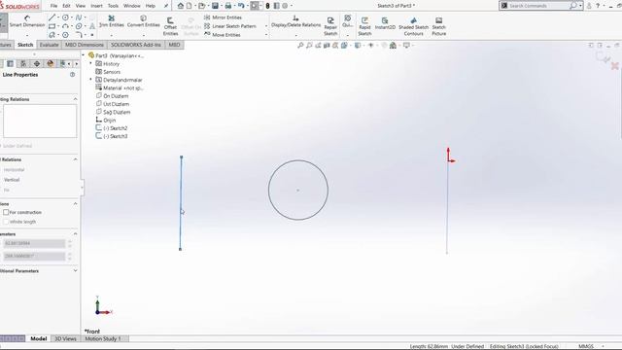The width and height of the screenshot is (622, 350).
Task: Pick the Line sketch tool
Action: coord(52,17)
